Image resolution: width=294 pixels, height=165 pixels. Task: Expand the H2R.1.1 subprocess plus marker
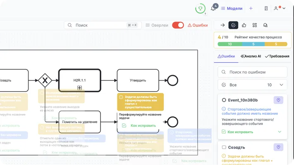[x=79, y=88]
